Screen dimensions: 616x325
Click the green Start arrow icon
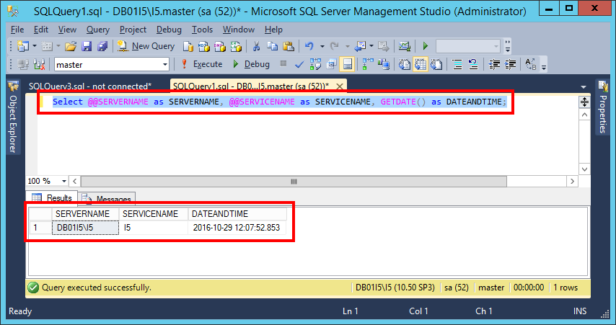[x=425, y=46]
